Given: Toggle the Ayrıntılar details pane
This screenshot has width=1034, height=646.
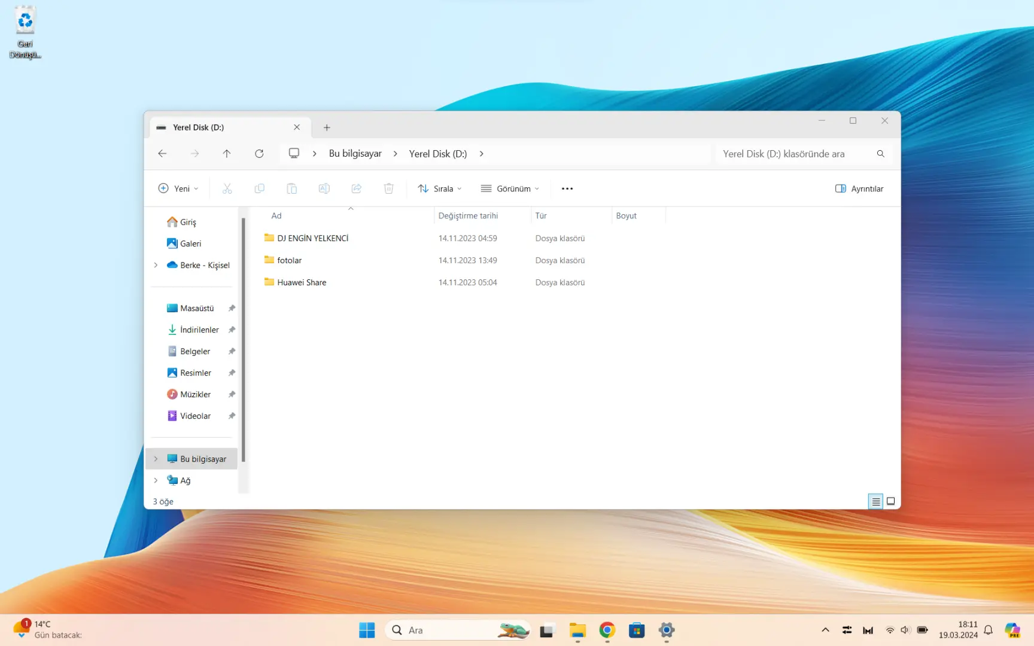Looking at the screenshot, I should click(x=859, y=188).
